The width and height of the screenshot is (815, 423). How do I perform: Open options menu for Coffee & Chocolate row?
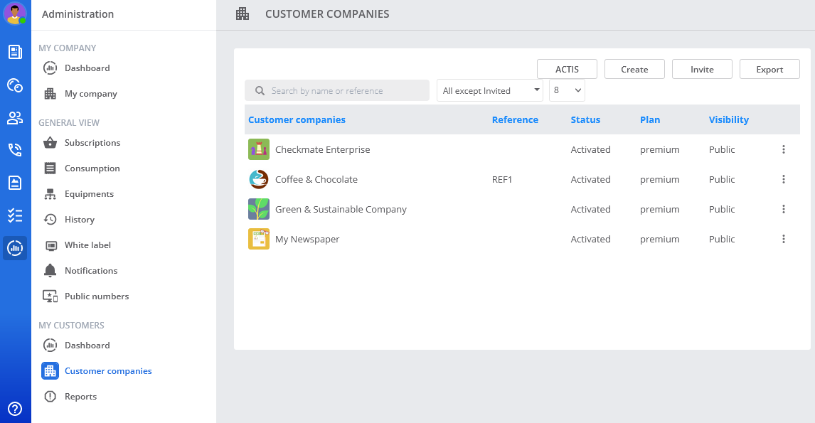point(783,179)
